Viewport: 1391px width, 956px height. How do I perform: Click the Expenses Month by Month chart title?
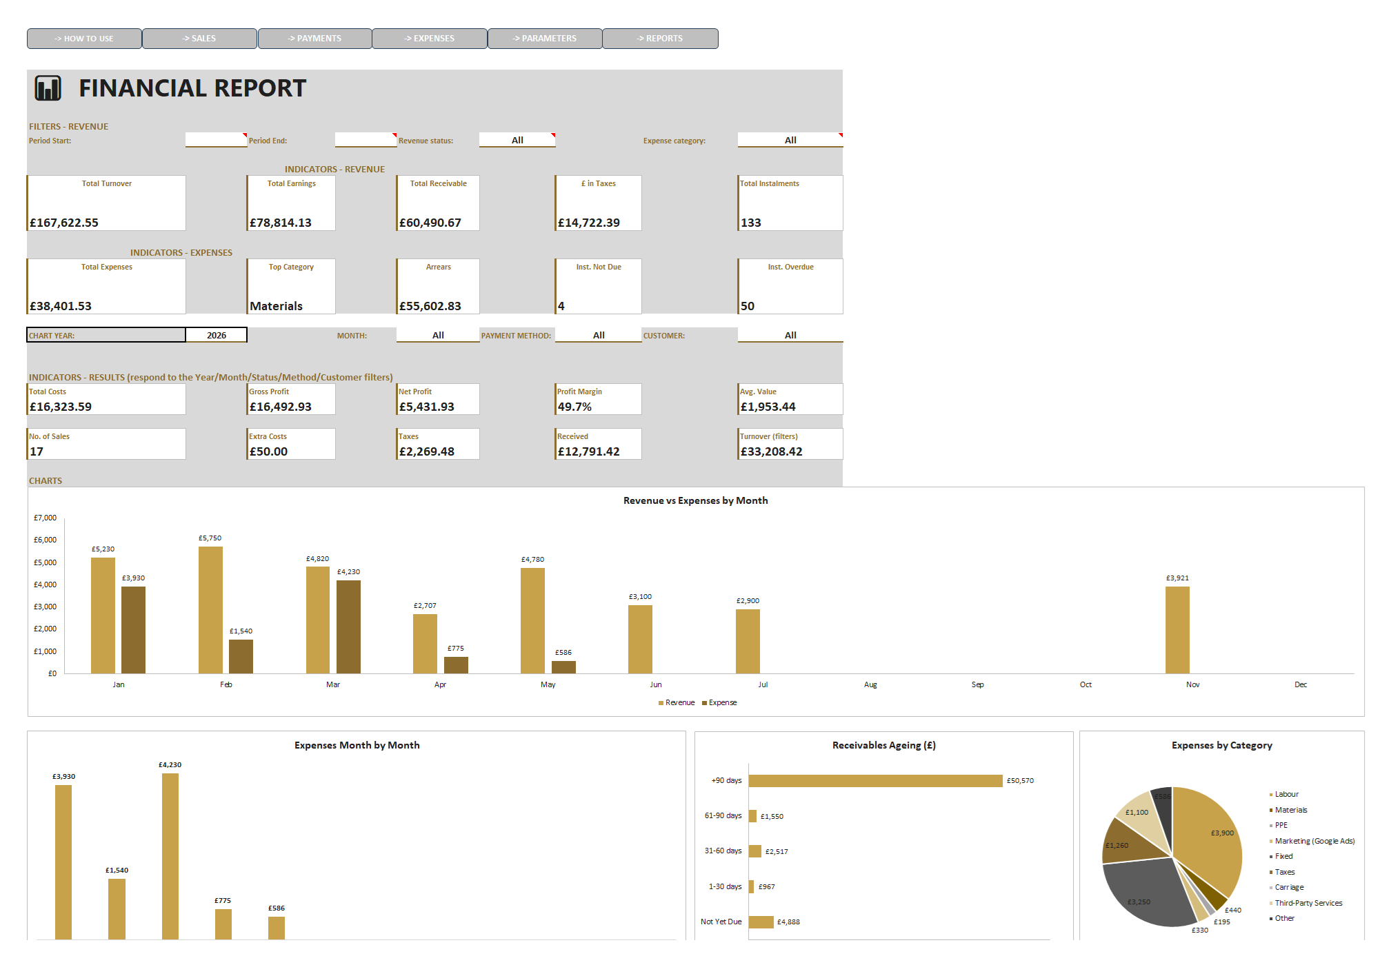pos(357,745)
